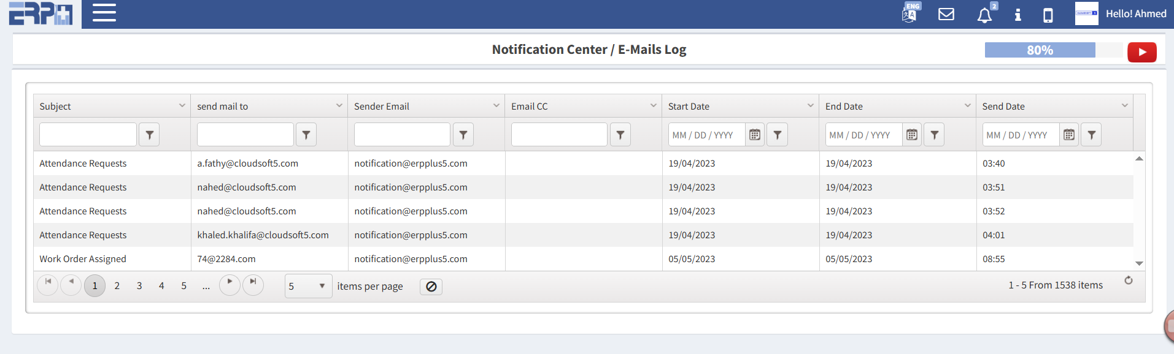Click the info icon in header
Image resolution: width=1174 pixels, height=354 pixels.
tap(1018, 15)
